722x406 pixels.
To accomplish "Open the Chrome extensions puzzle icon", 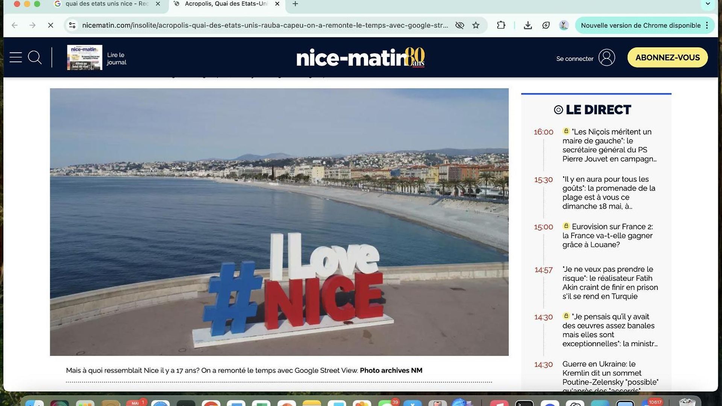I will (501, 25).
